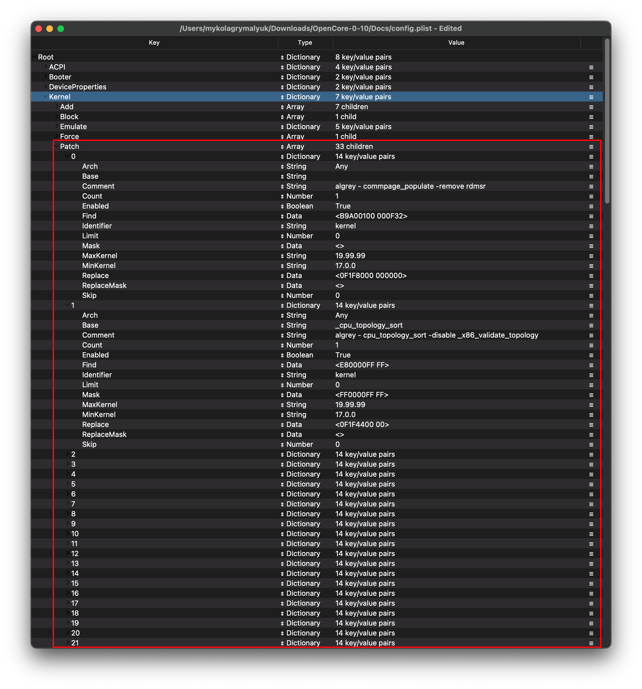The width and height of the screenshot is (642, 689).
Task: Click the row menu icon for ACPI
Action: coord(591,67)
